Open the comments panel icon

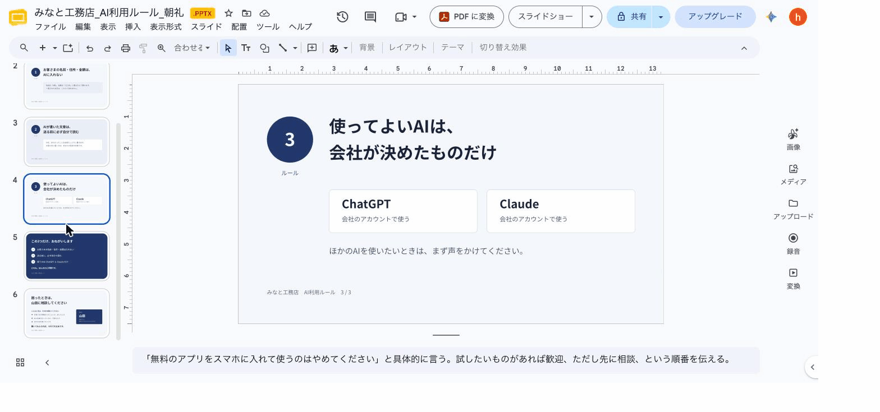370,17
